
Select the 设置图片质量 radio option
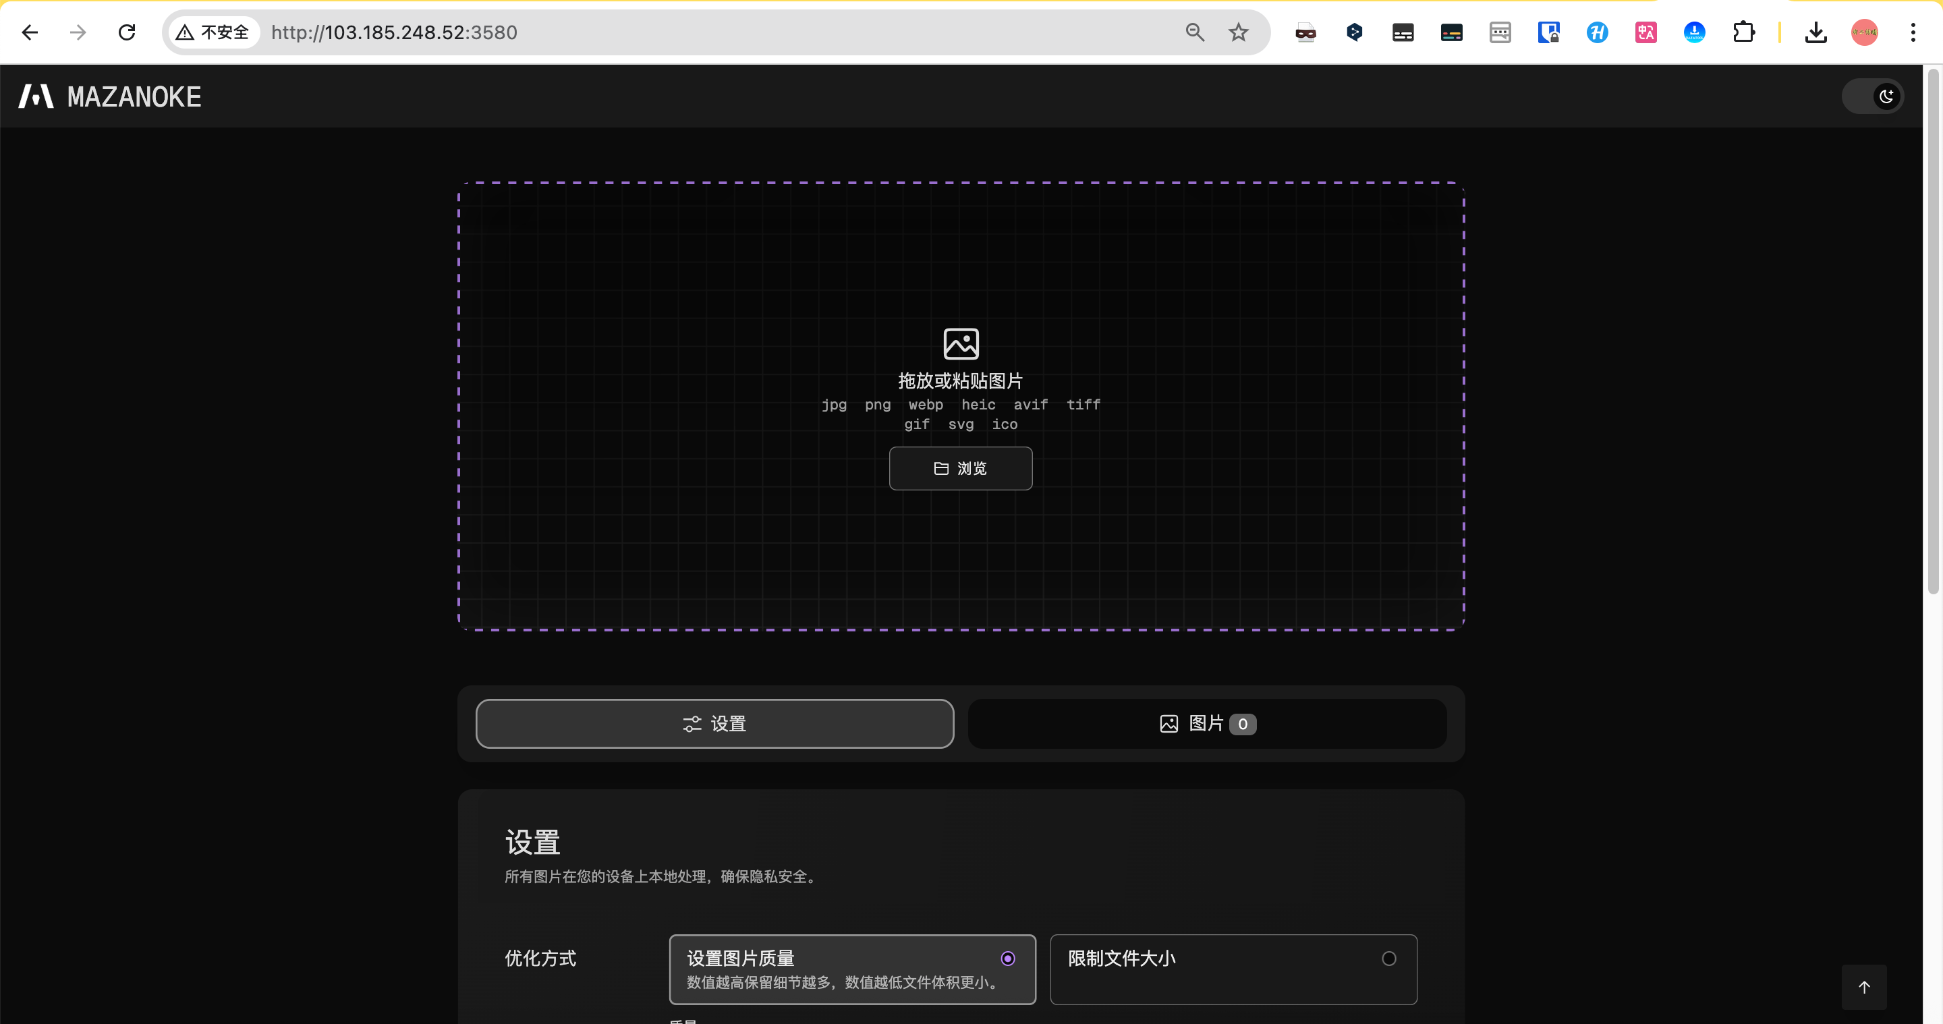1008,959
